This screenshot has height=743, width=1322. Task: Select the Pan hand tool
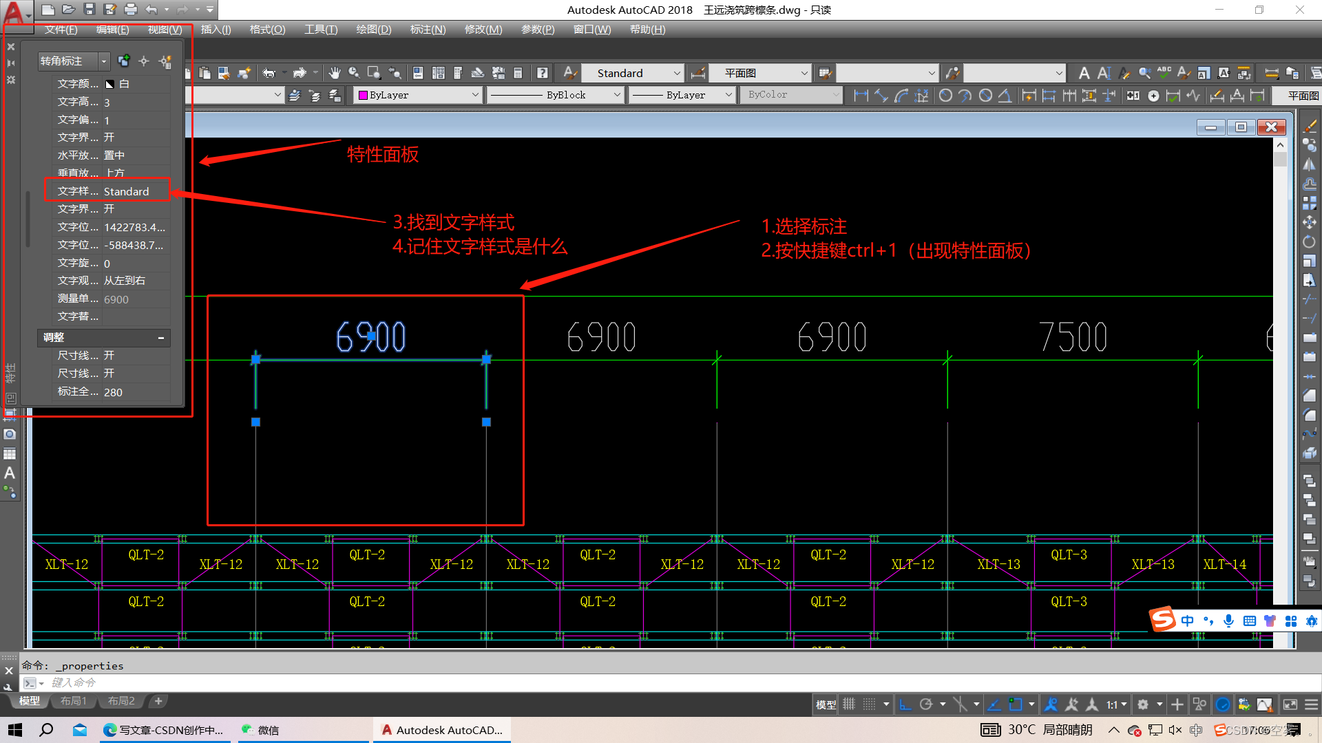[335, 73]
